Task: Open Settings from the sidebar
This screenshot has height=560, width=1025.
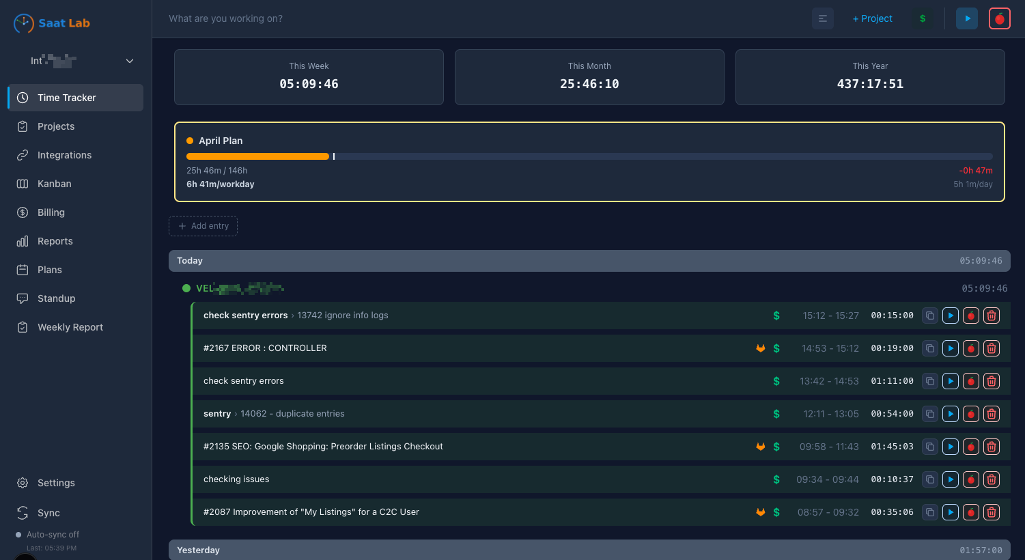Action: (76, 483)
